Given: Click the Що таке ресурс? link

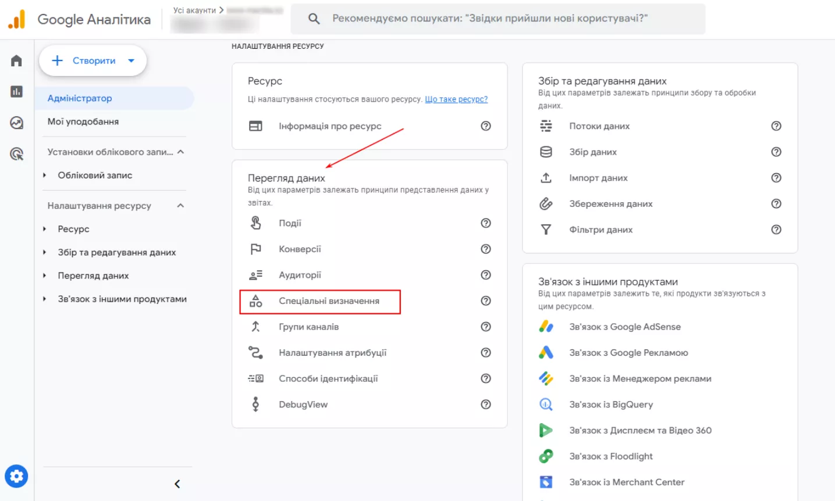Looking at the screenshot, I should [x=456, y=99].
